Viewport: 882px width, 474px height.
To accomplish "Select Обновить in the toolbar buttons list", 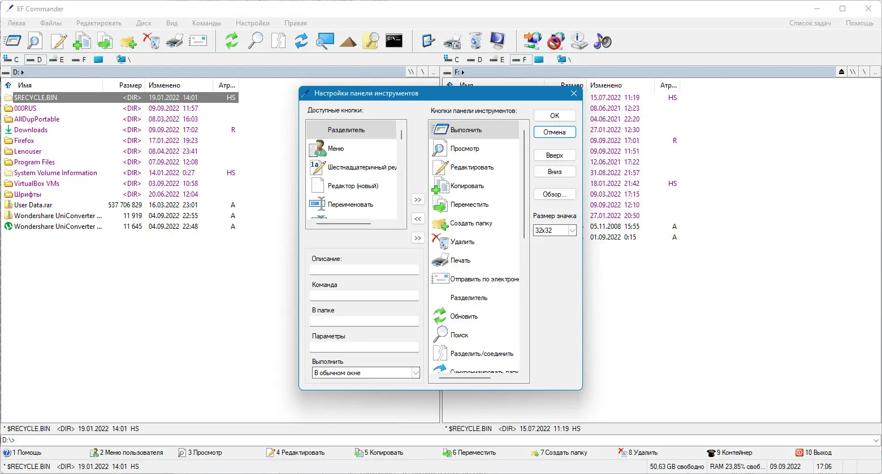I will click(474, 316).
